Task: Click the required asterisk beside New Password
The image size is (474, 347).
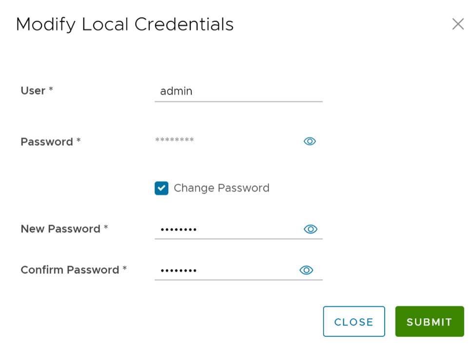Action: click(105, 228)
